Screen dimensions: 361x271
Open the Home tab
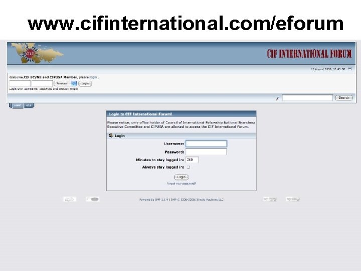pyautogui.click(x=18, y=105)
